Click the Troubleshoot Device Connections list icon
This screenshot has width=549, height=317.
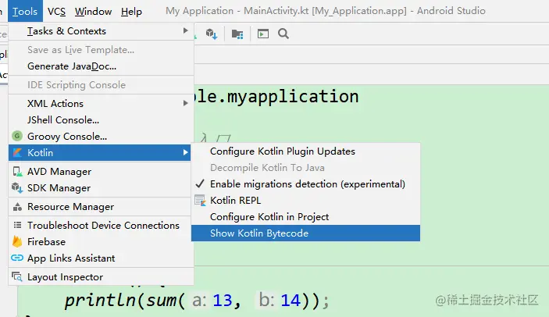pyautogui.click(x=17, y=225)
